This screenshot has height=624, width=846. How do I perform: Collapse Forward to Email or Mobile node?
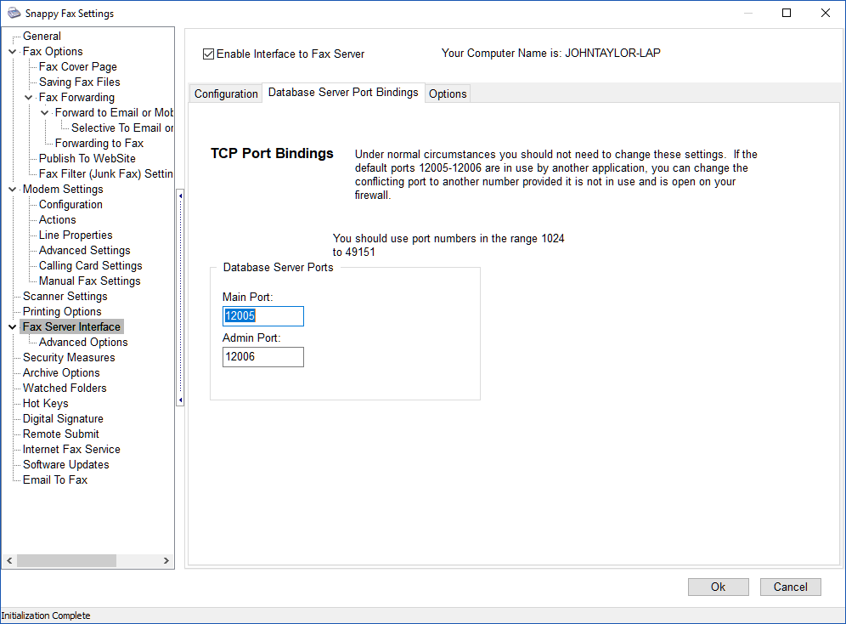(45, 113)
